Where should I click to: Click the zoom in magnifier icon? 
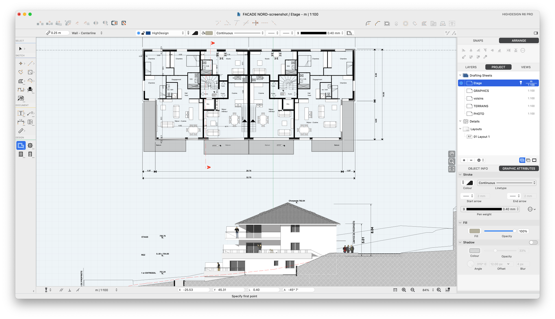pos(404,290)
